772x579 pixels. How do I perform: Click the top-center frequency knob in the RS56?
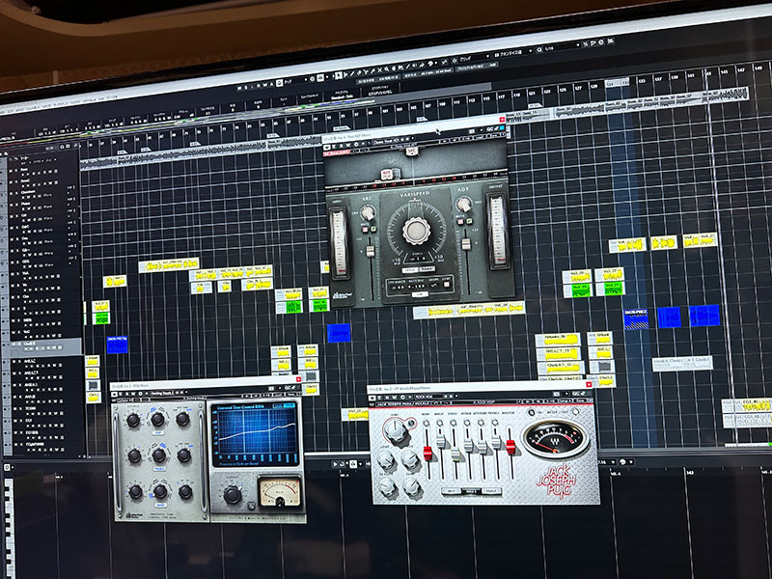157,420
